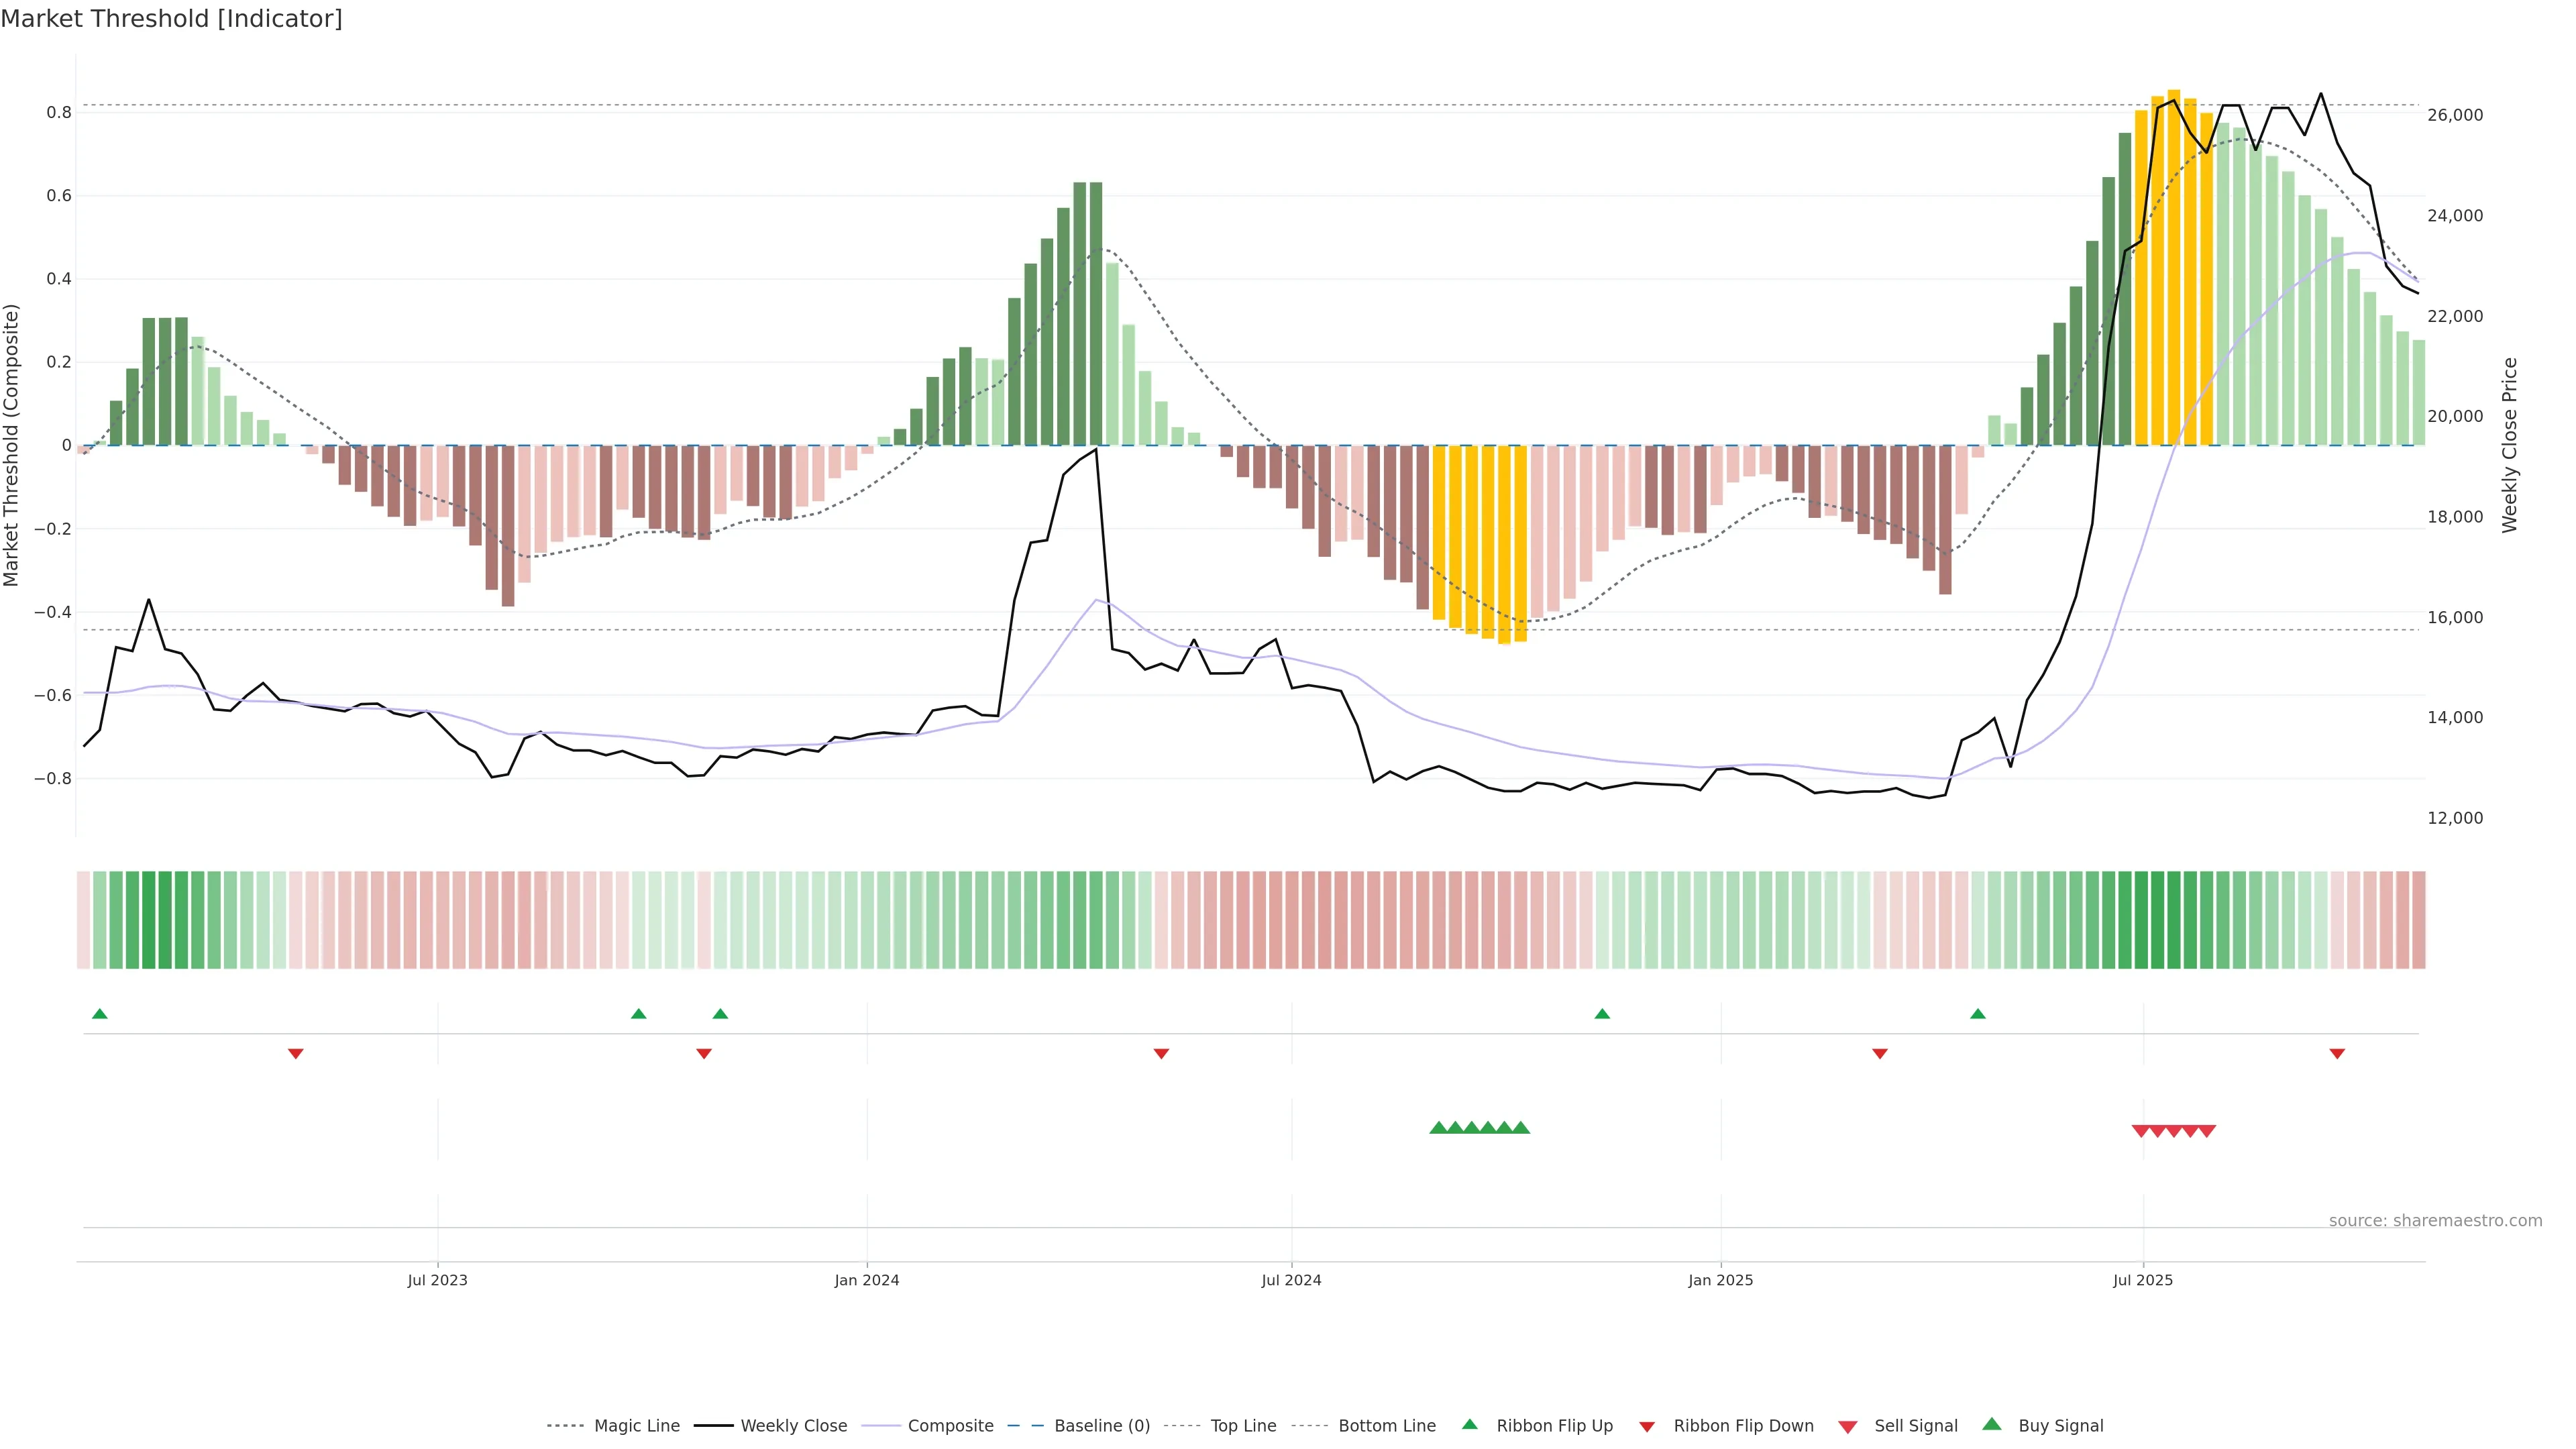The height and width of the screenshot is (1449, 2576).
Task: Click the Buy Signal legend triangle icon
Action: point(1992,1425)
